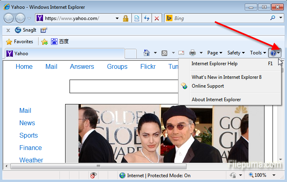287x182 pixels.
Task: Open the Tools dropdown menu
Action: coord(258,53)
